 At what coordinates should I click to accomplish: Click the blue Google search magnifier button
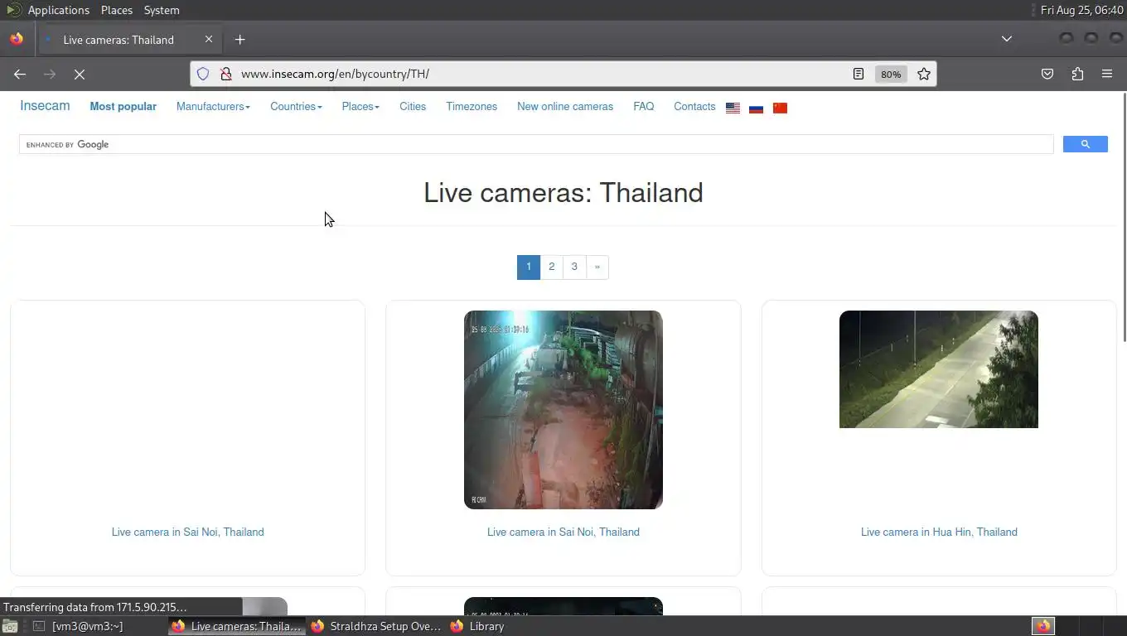[1086, 144]
